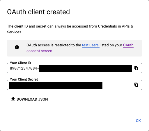Copy the Client ID with its copy icon
This screenshot has height=131, width=149.
tap(136, 68)
